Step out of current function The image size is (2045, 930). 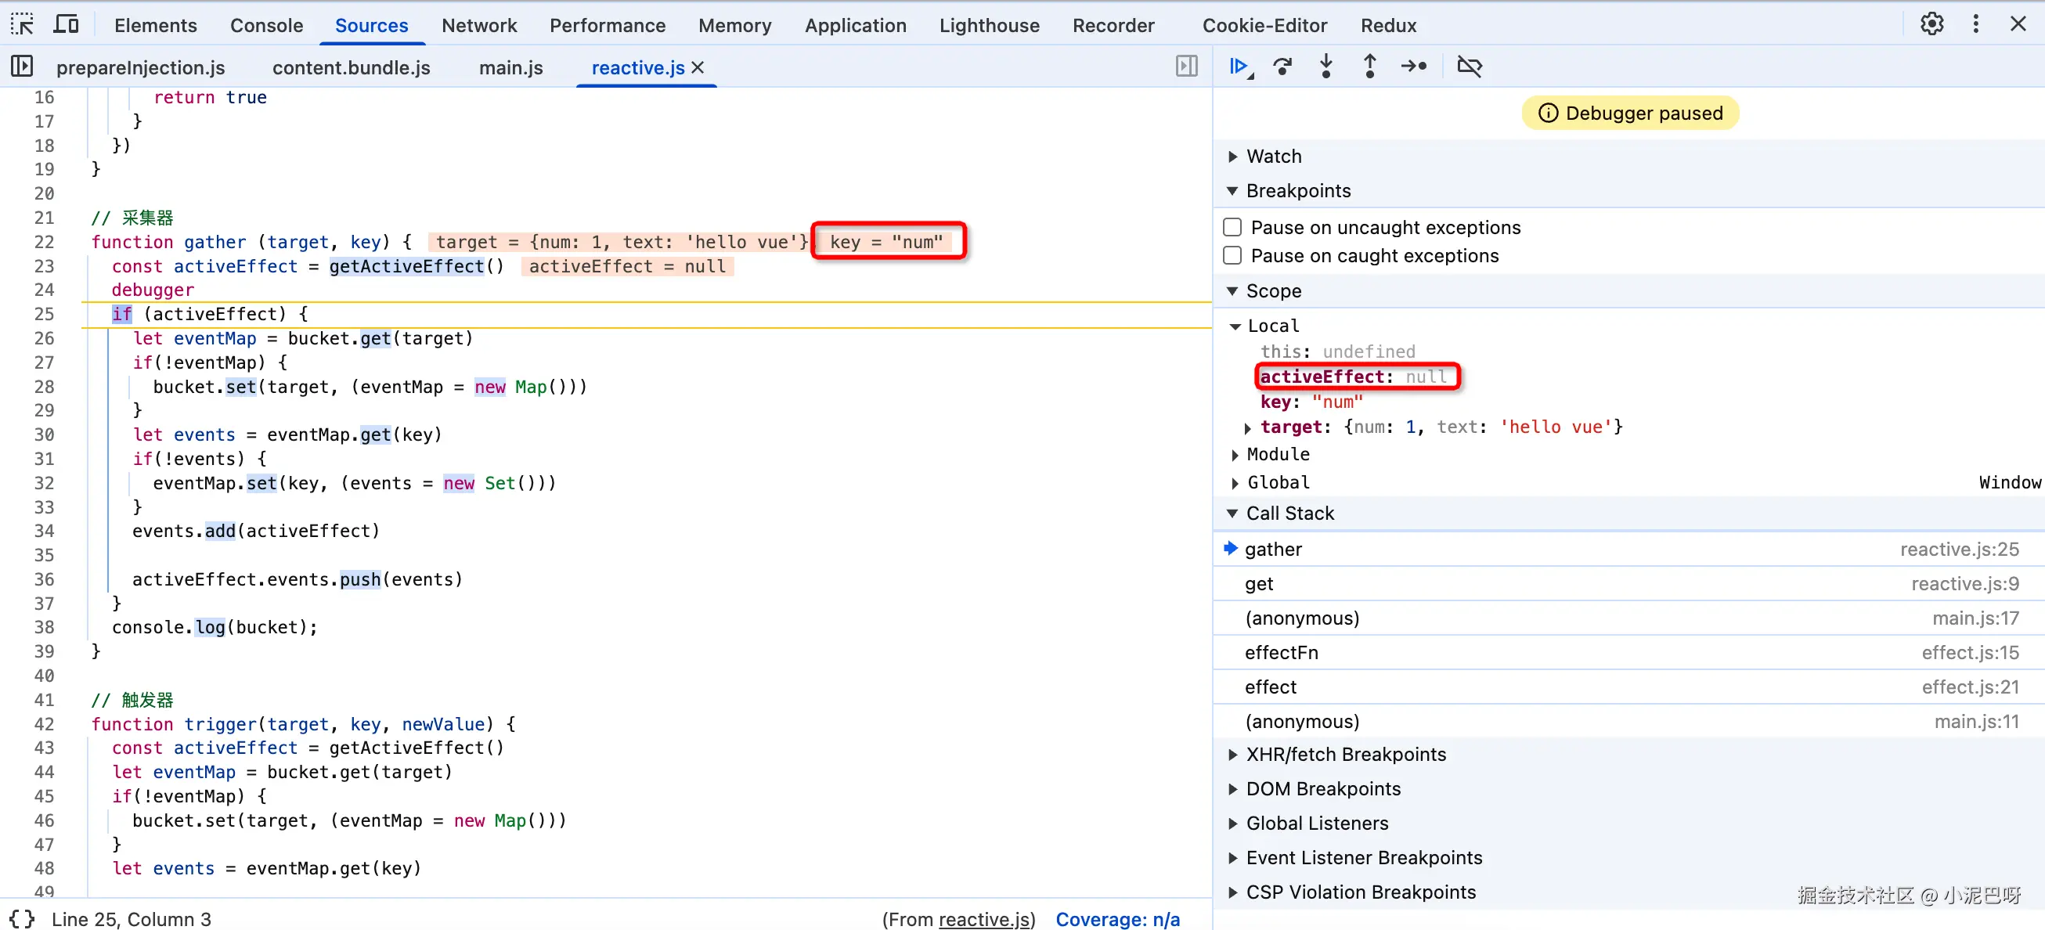tap(1369, 67)
